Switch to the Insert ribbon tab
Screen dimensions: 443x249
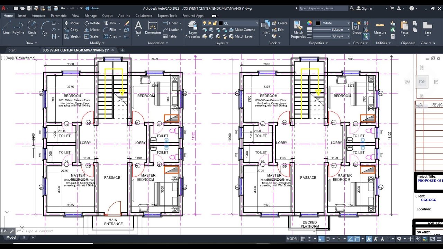point(22,16)
